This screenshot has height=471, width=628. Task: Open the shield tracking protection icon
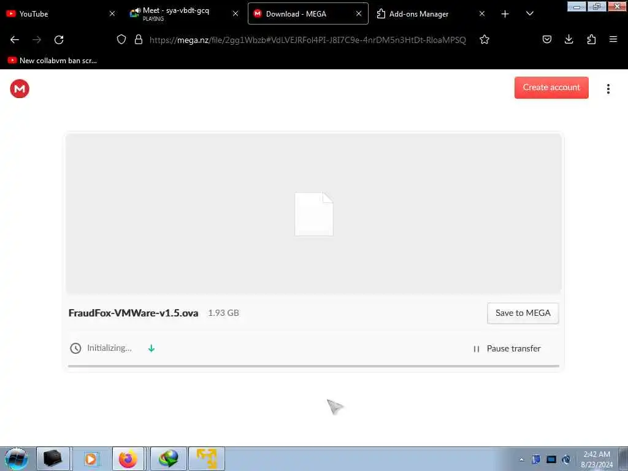coord(121,39)
